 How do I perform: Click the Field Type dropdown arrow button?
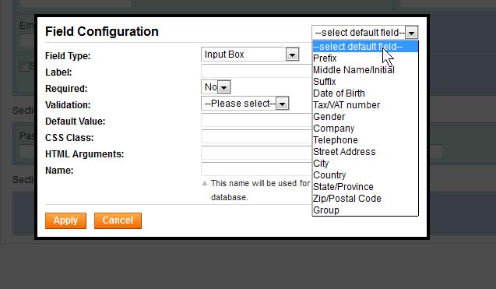(x=292, y=55)
